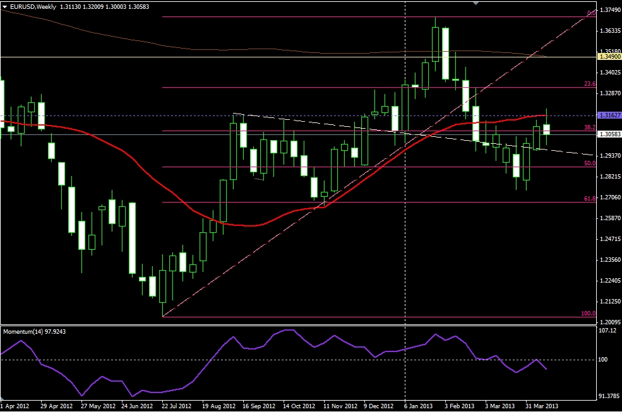Click the 1.30583 current price label
Viewport: 622px width, 412px height.
[609, 134]
